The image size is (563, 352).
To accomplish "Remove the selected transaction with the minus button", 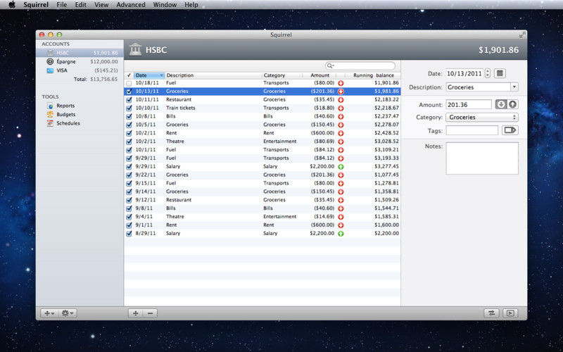I will pyautogui.click(x=150, y=313).
